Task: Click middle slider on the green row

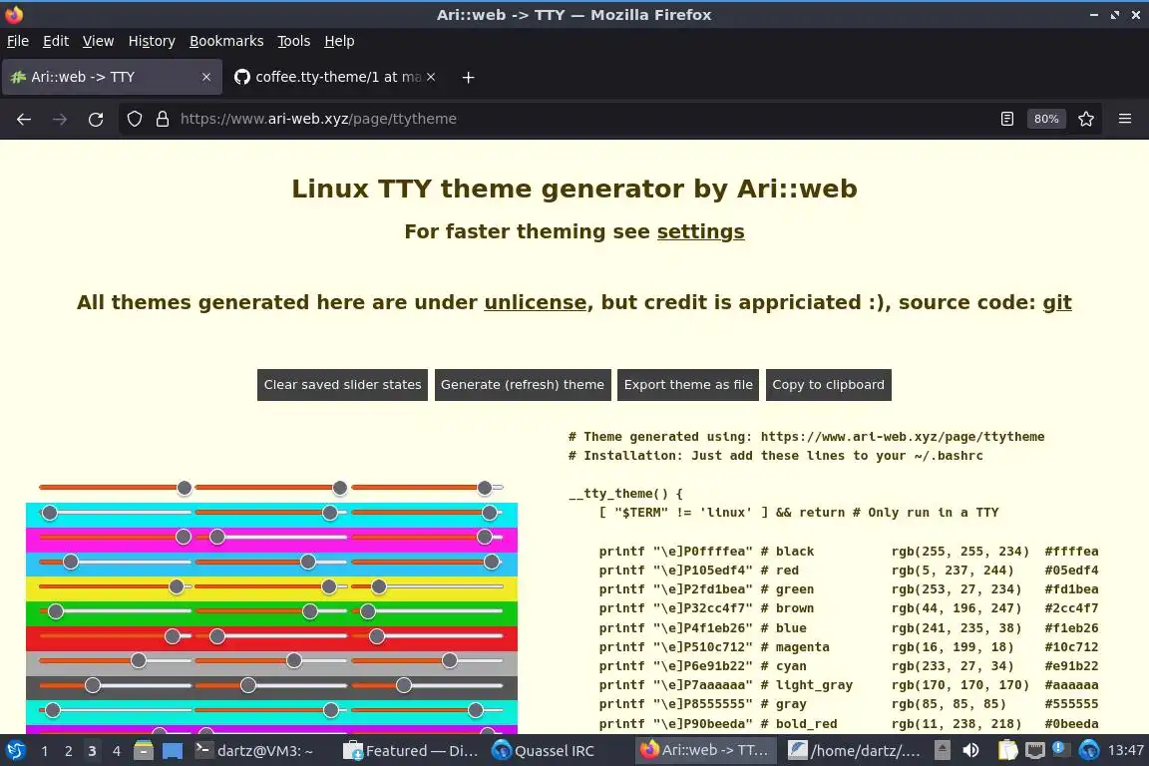Action: coord(270,611)
